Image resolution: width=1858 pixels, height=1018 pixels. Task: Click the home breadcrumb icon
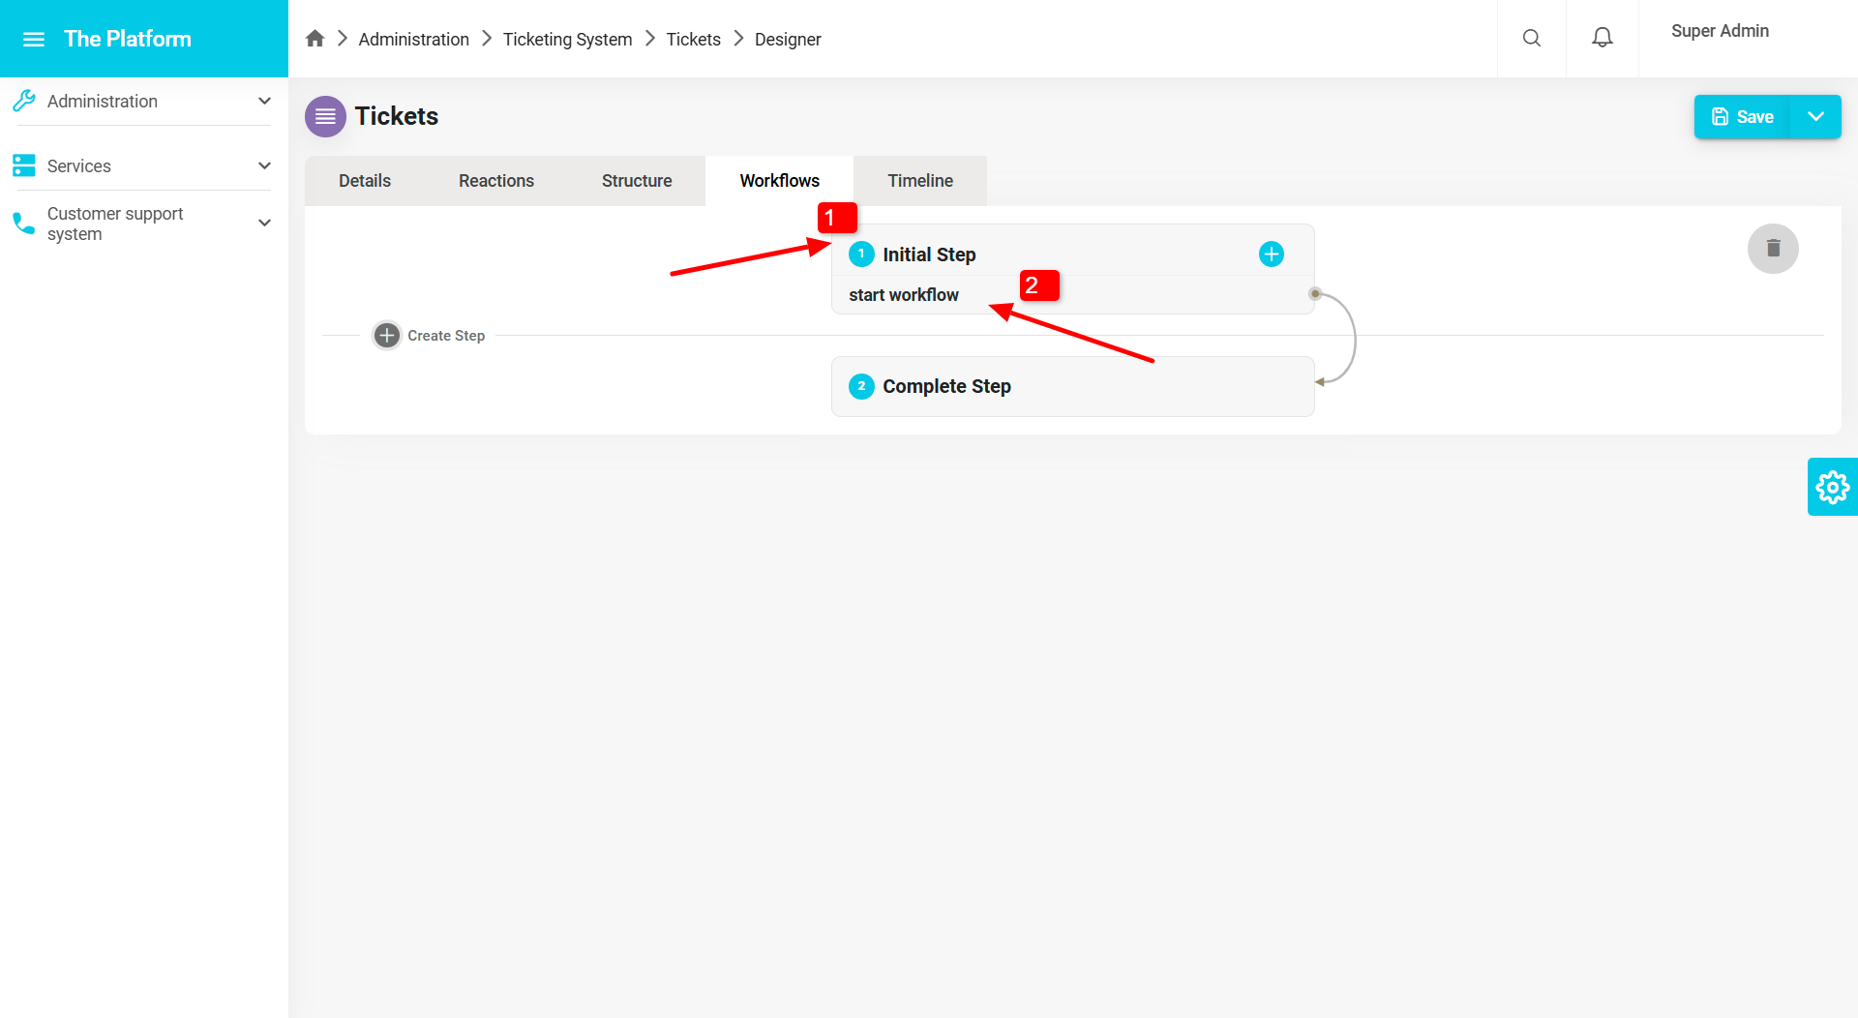(x=315, y=38)
